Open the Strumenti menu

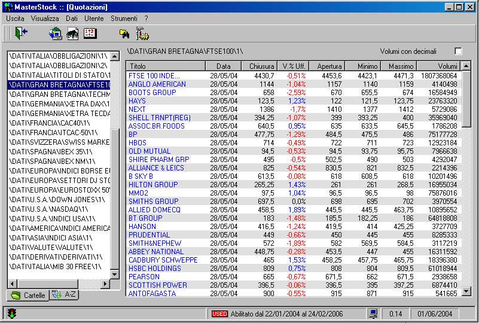(124, 19)
